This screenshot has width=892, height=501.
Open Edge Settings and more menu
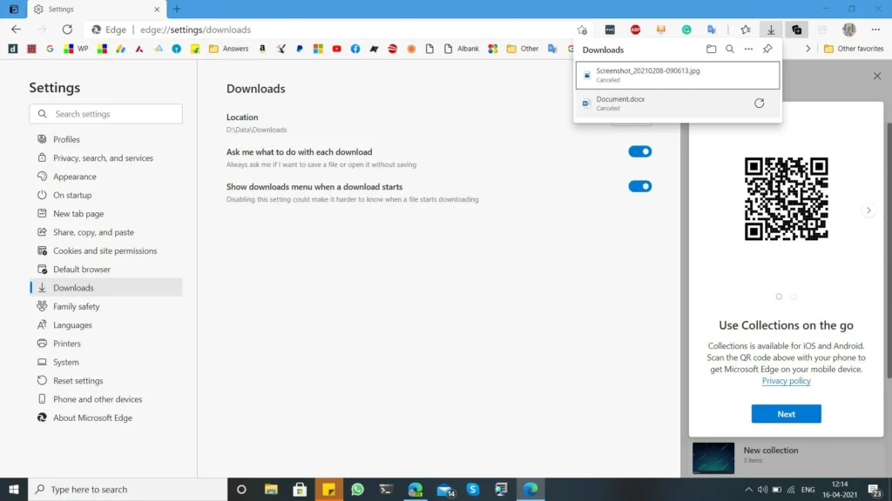click(x=875, y=30)
